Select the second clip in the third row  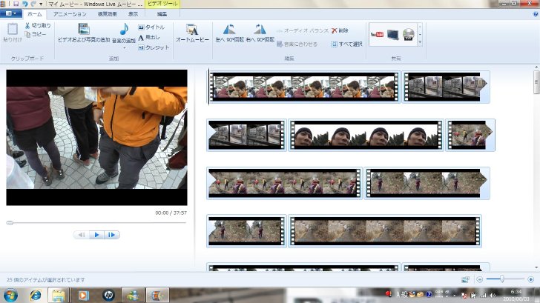pyautogui.click(x=427, y=183)
